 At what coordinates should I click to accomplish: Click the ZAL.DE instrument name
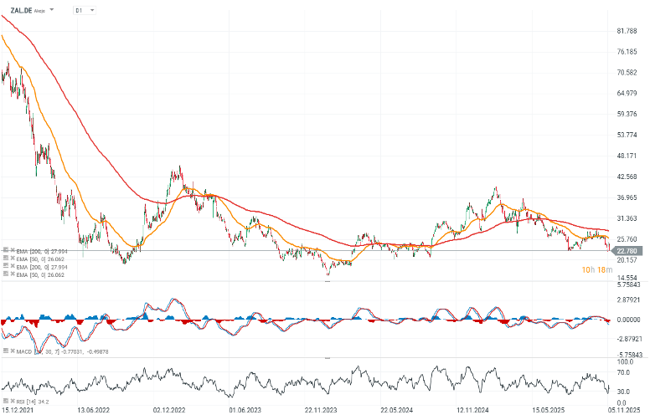tap(20, 10)
